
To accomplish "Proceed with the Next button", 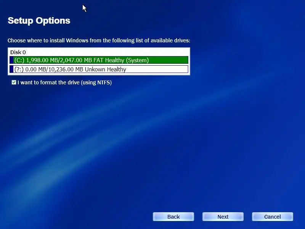I will (x=223, y=217).
